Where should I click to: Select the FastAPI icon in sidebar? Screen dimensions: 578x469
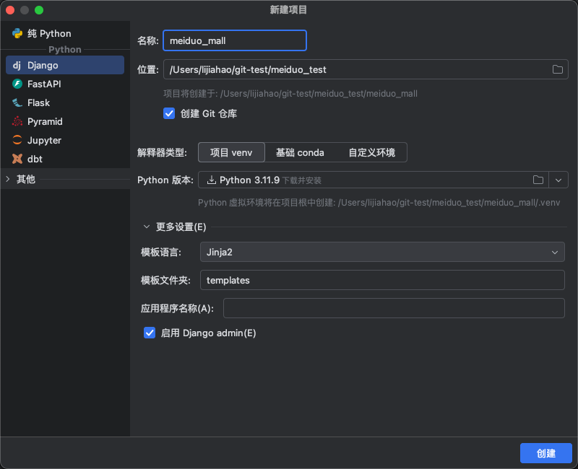(x=17, y=84)
